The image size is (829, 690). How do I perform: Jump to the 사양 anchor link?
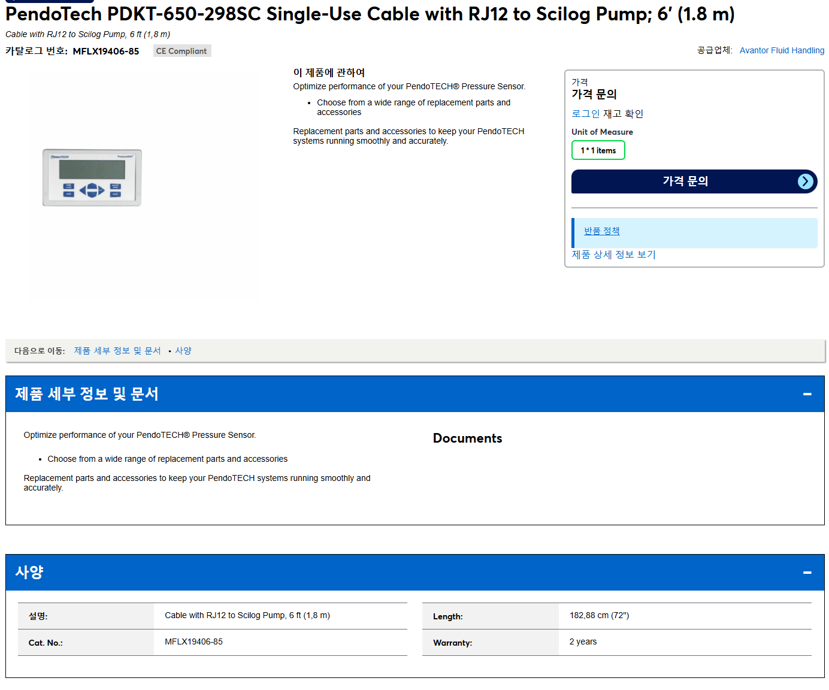183,351
